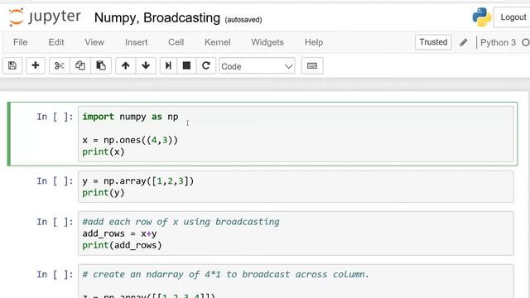Interrupt the kernel with the stop icon
Screen dimensions: 530x298
[x=186, y=65]
